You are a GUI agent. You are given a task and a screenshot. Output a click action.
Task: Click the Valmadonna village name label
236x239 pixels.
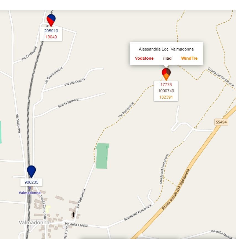tap(34, 222)
